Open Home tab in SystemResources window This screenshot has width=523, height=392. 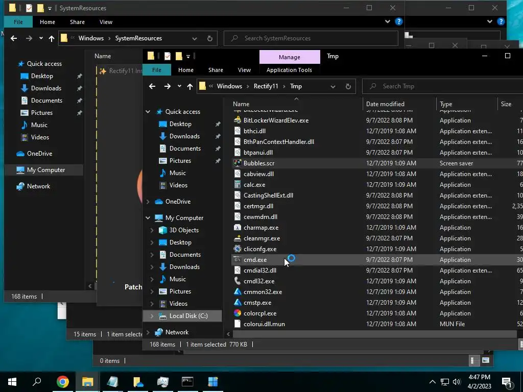[x=47, y=22]
